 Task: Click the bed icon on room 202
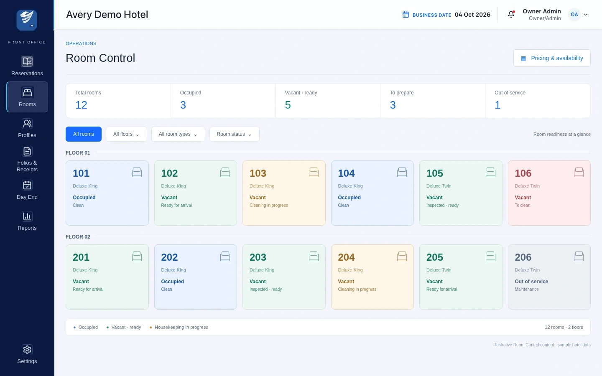[x=225, y=256]
